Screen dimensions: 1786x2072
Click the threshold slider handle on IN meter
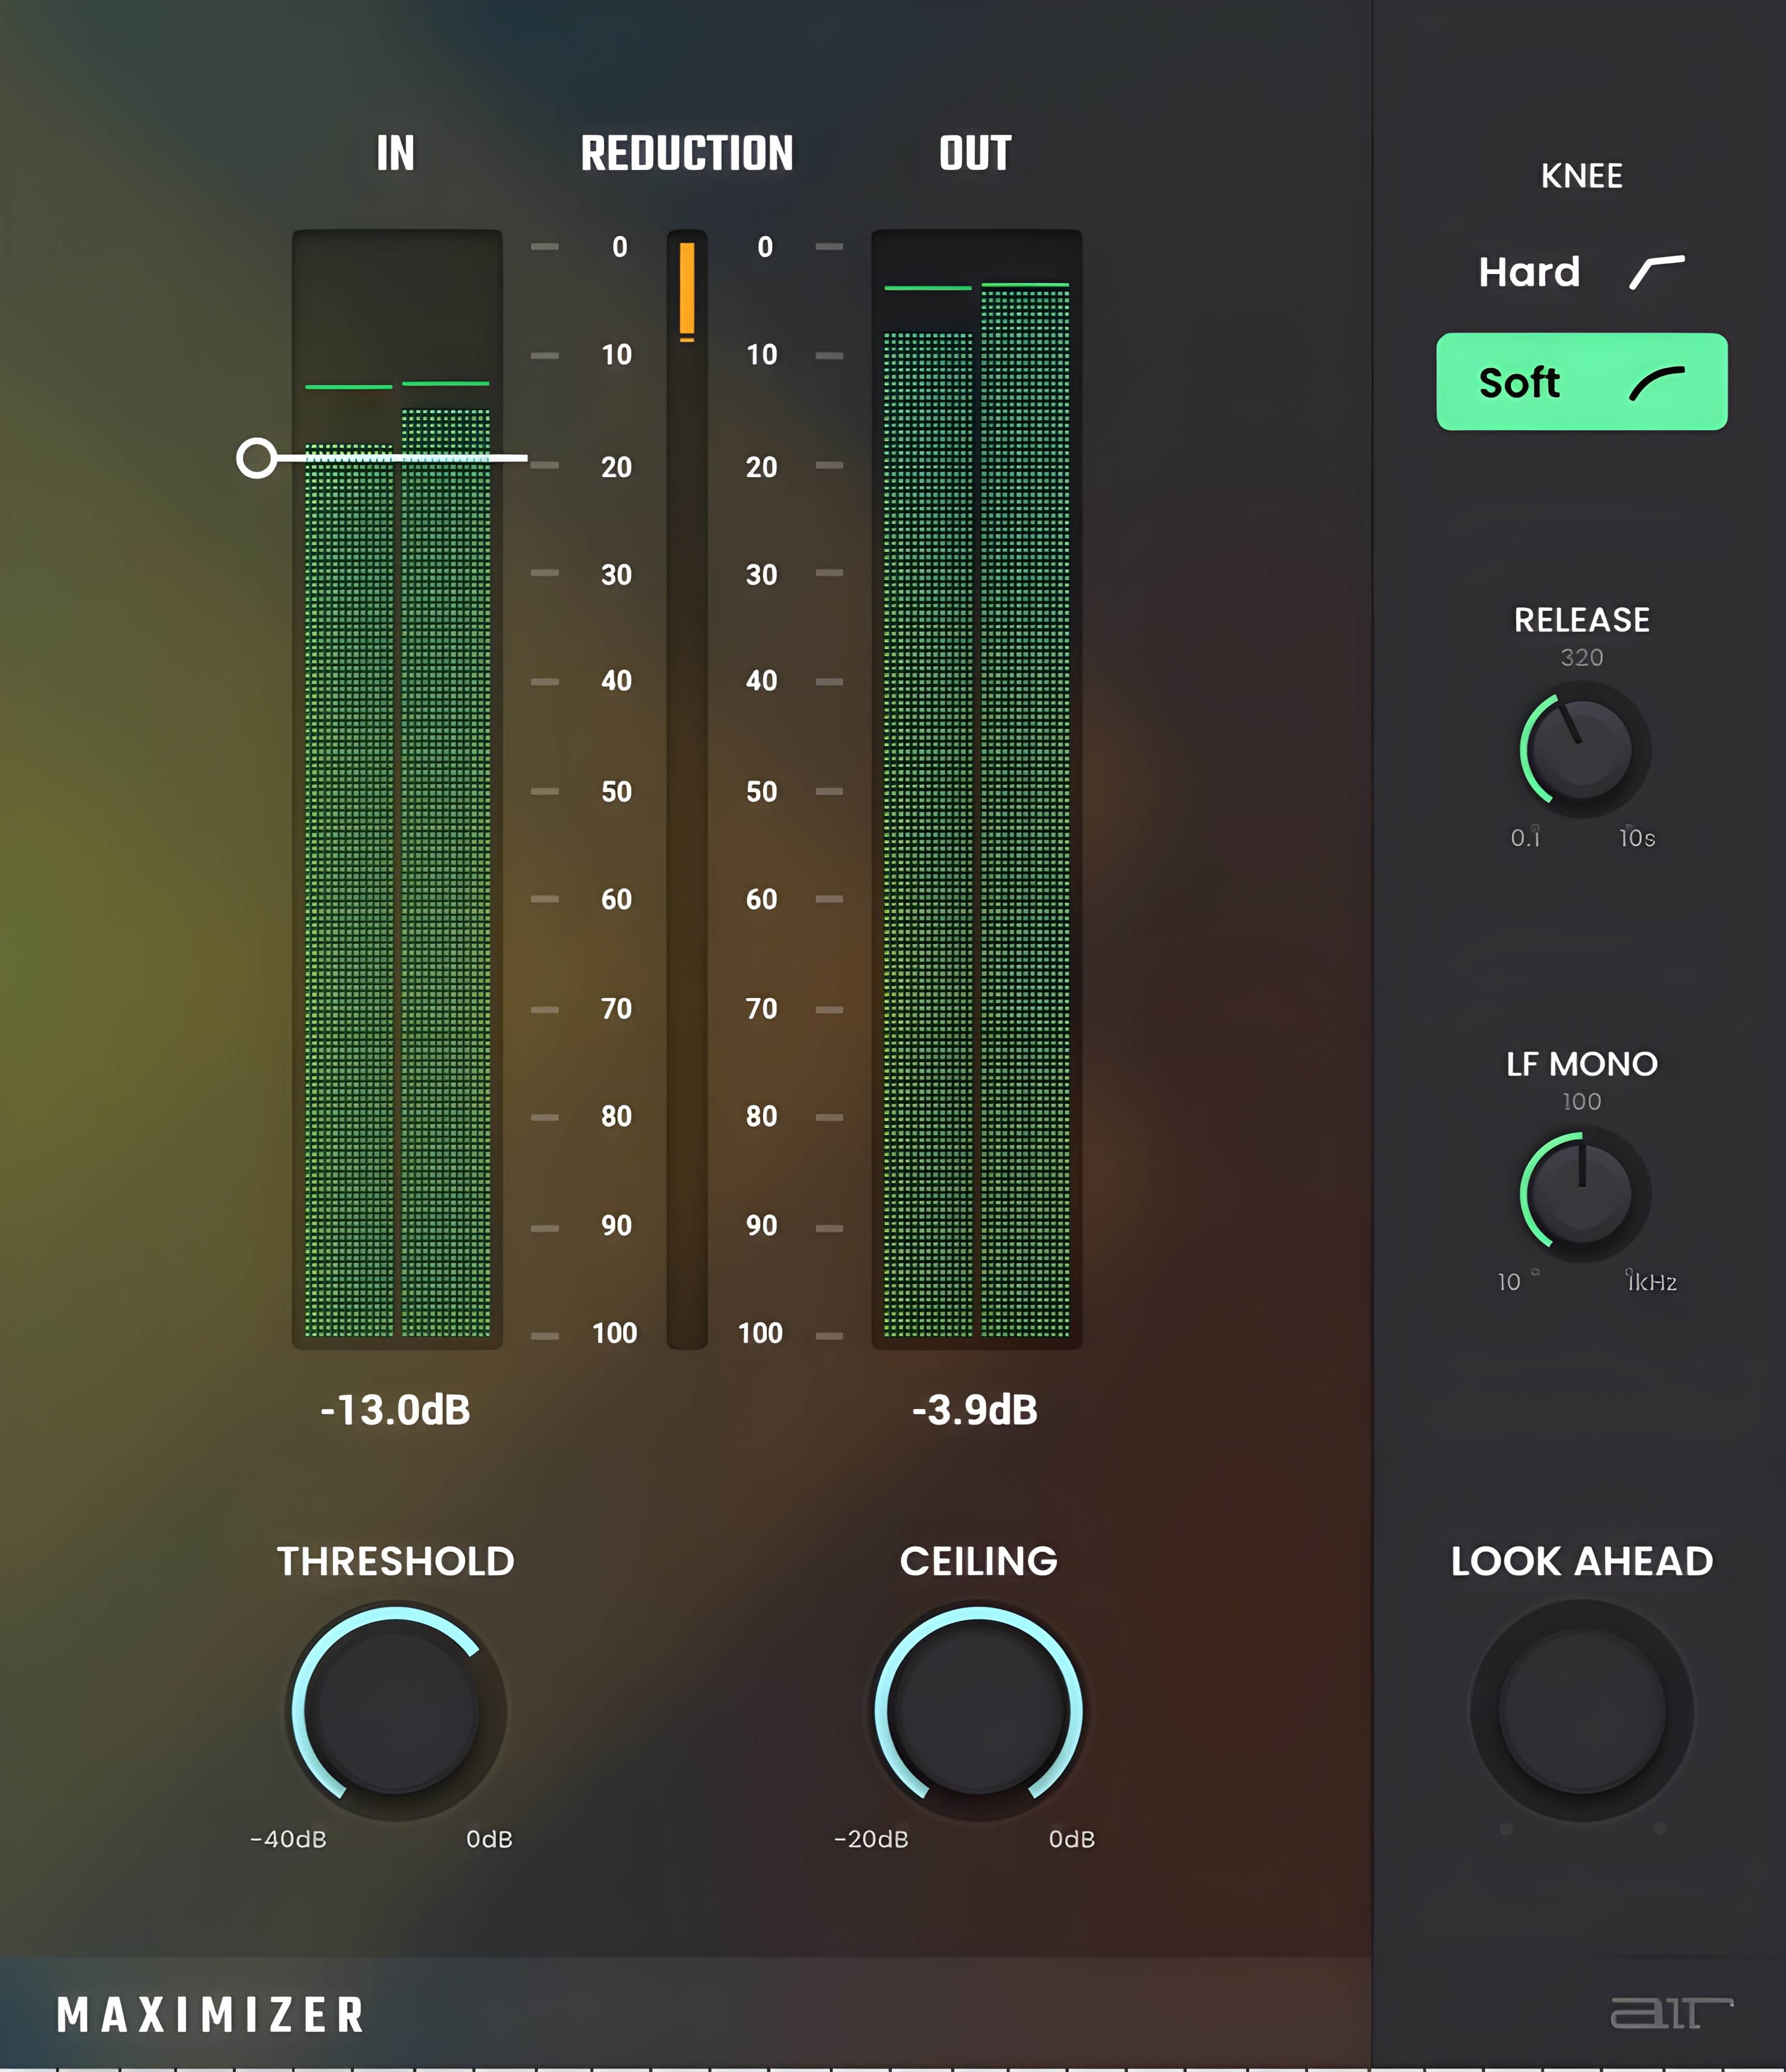[x=257, y=458]
